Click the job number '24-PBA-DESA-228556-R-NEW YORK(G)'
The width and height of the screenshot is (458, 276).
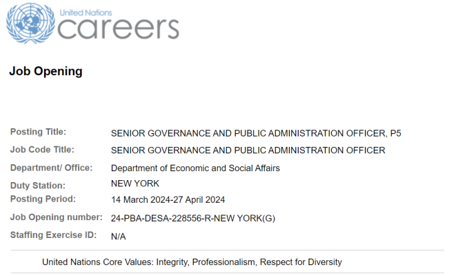pyautogui.click(x=193, y=219)
